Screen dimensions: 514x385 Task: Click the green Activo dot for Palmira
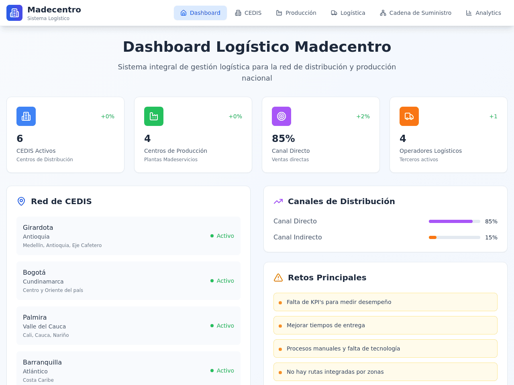click(x=212, y=326)
